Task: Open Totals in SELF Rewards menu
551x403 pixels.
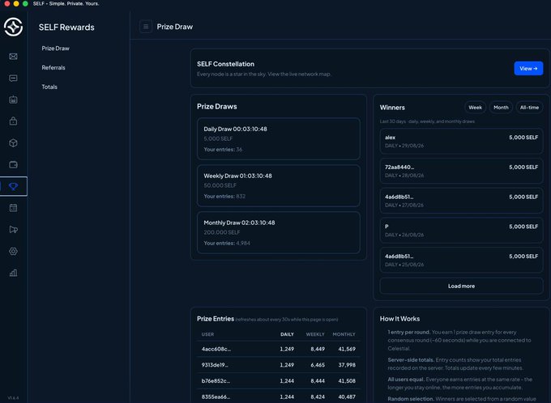Action: click(49, 87)
